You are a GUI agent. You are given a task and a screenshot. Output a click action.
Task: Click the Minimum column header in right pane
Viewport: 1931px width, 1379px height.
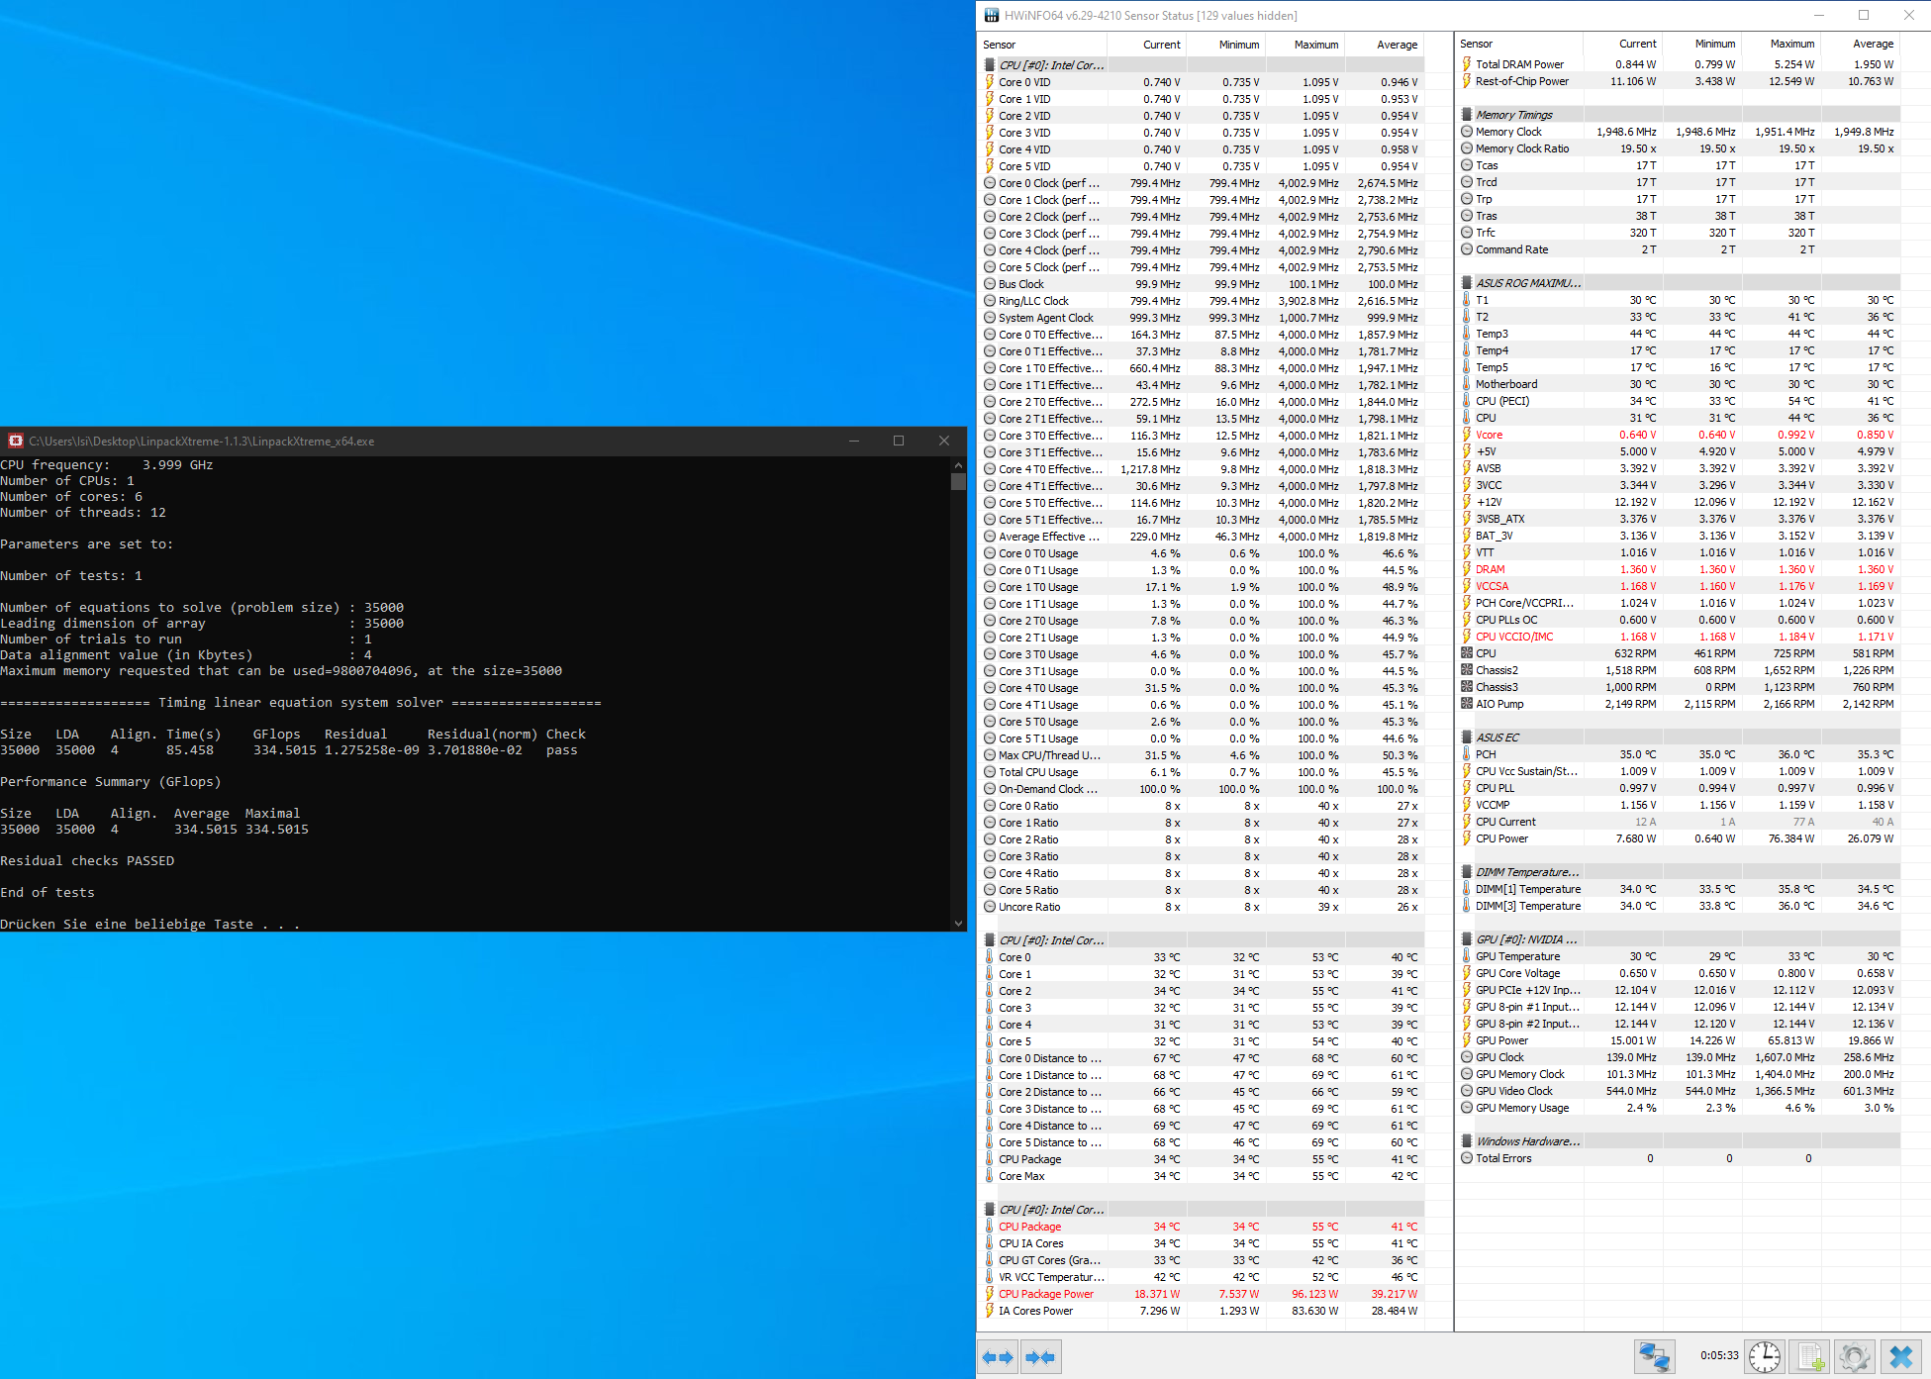1702,44
